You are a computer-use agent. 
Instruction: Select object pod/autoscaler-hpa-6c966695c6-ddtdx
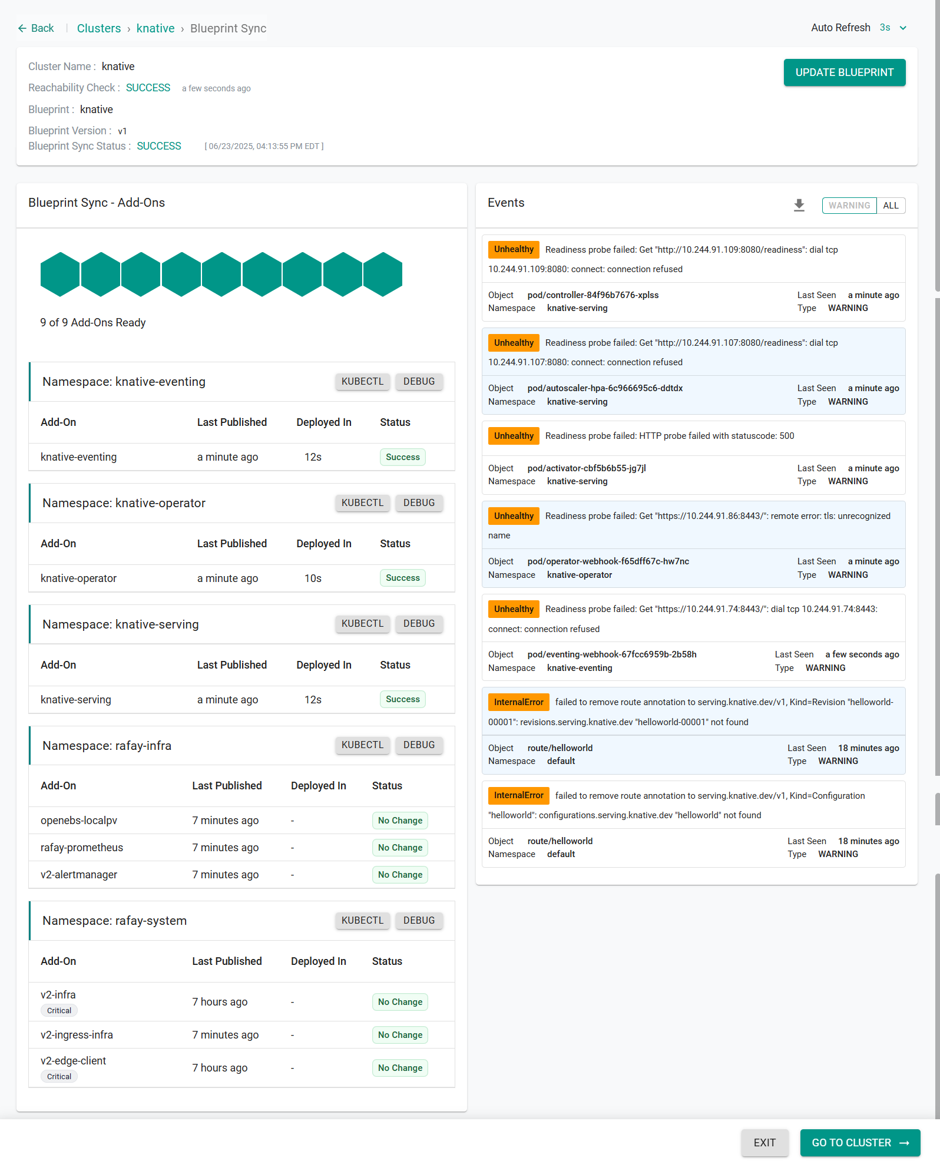(605, 388)
